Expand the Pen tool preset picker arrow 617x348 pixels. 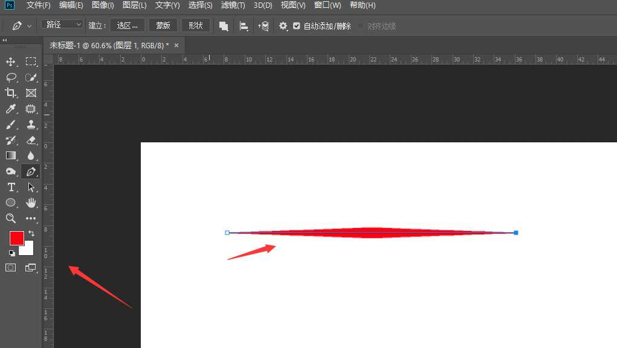click(x=29, y=27)
